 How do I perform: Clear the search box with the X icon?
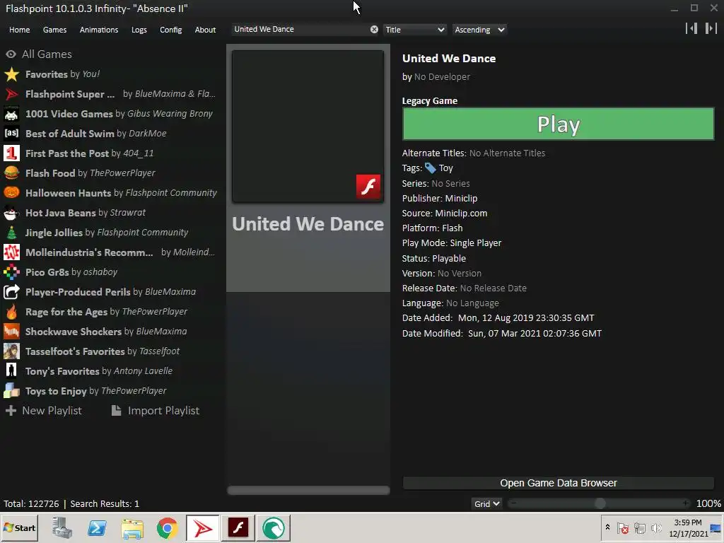[x=374, y=30]
